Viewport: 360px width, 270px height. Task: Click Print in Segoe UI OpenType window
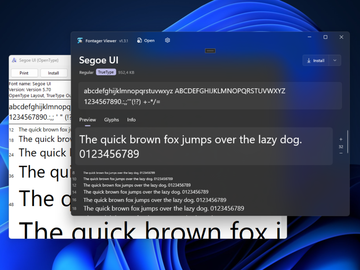point(24,73)
